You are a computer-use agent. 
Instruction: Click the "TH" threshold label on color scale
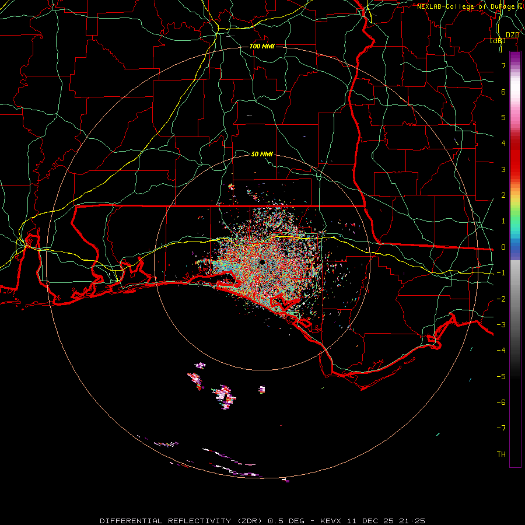(x=501, y=454)
